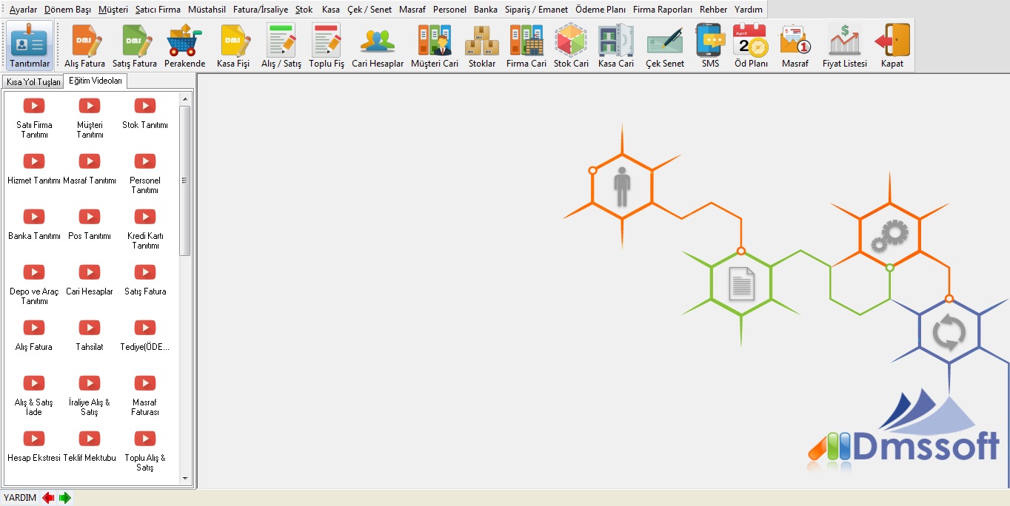
Task: Open the Firma Raporları menu
Action: click(x=662, y=10)
